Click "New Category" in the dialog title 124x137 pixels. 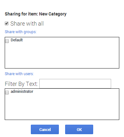click(x=53, y=14)
